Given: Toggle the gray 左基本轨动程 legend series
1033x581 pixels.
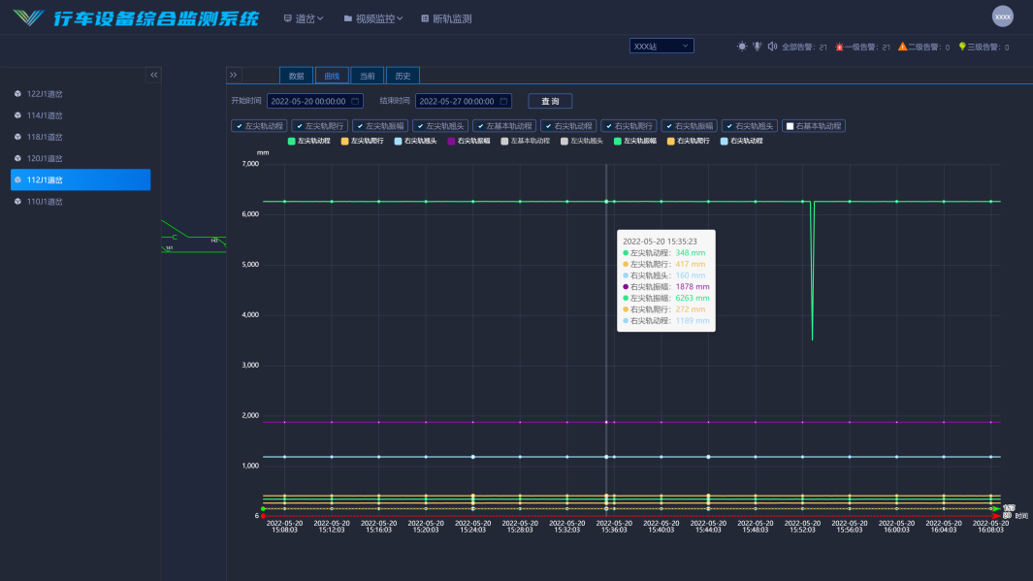Looking at the screenshot, I should (525, 141).
